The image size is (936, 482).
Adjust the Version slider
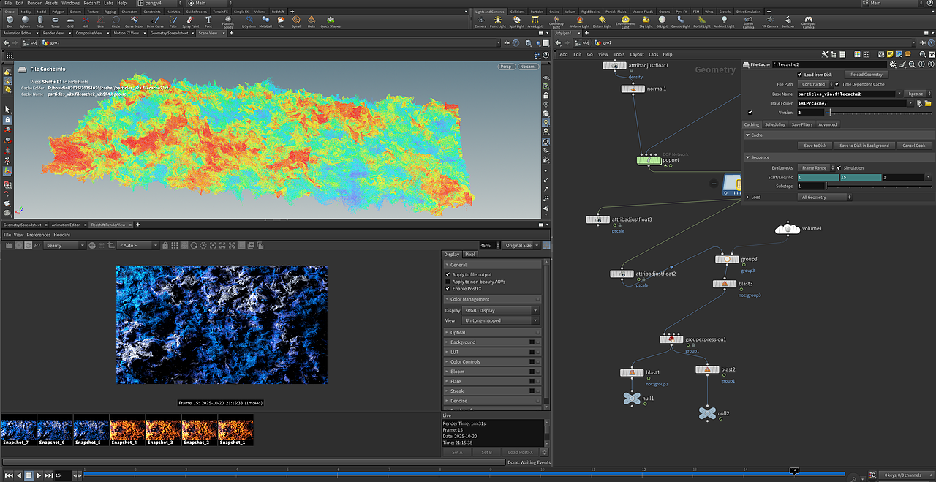point(880,113)
